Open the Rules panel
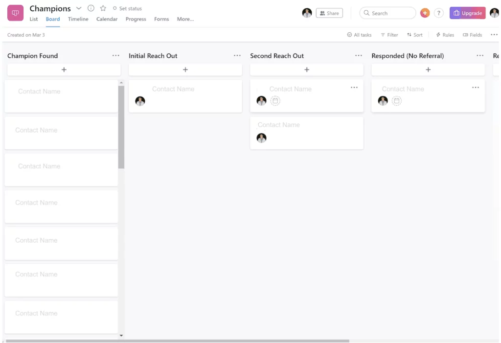 point(445,35)
